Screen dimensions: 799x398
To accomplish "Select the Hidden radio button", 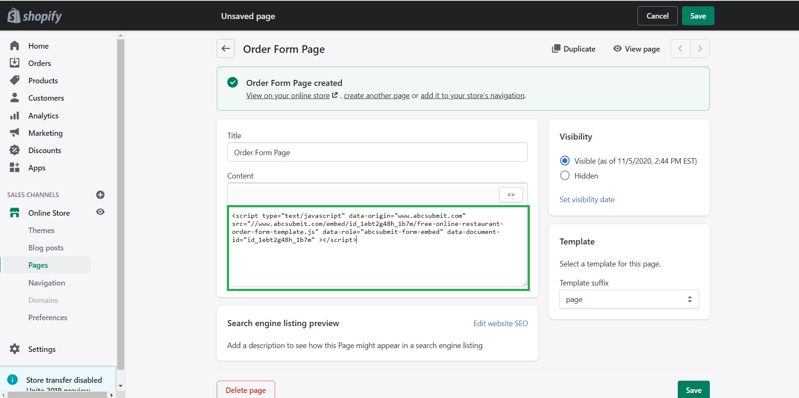I will point(564,176).
